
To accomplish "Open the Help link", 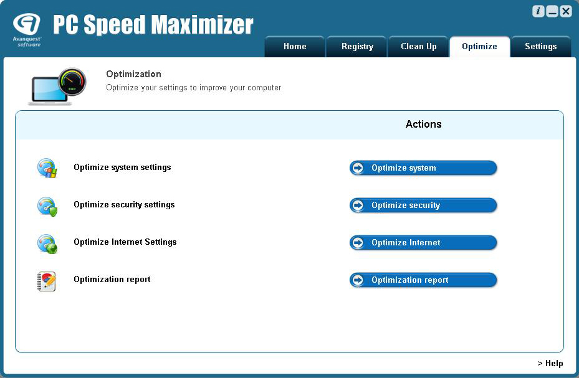I will (550, 363).
